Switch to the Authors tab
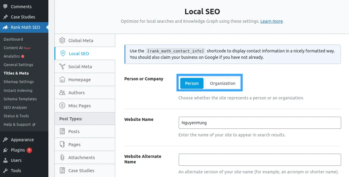The height and width of the screenshot is (177, 349). coord(85,92)
